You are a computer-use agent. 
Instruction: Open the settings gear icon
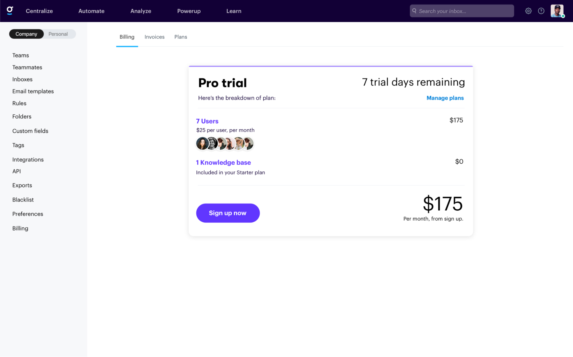pyautogui.click(x=528, y=11)
